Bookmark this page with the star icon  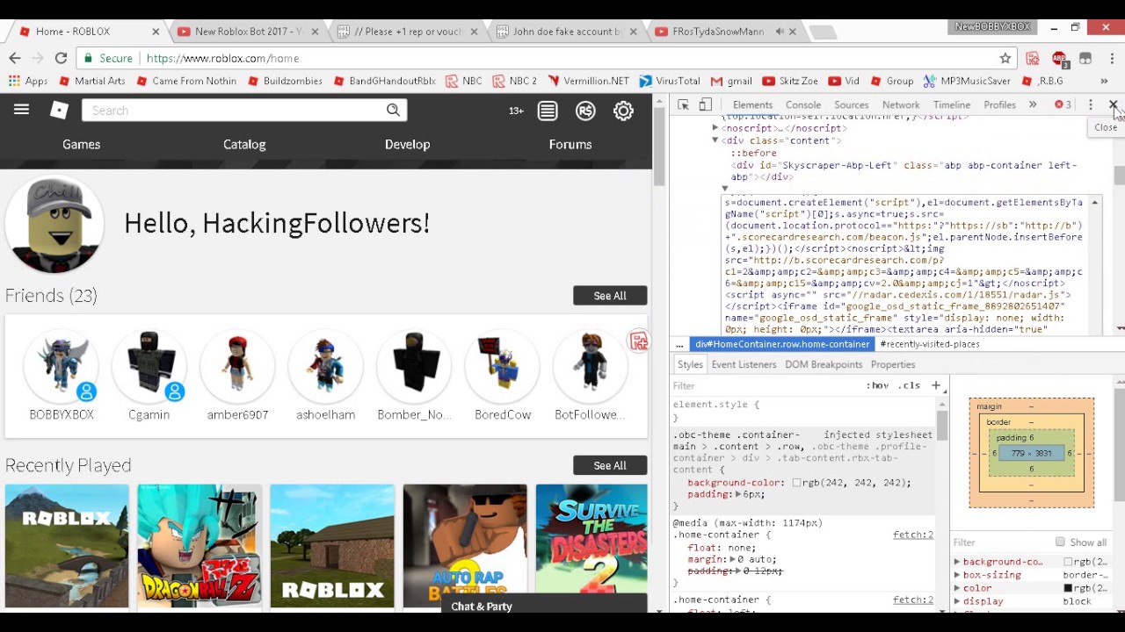point(1005,58)
